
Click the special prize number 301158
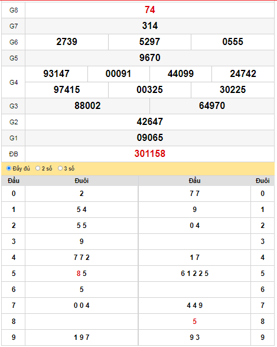coord(150,153)
